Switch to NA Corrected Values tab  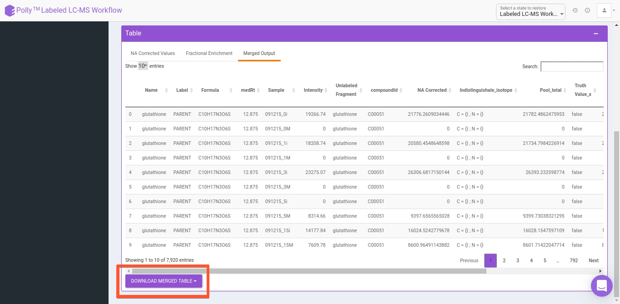point(153,53)
